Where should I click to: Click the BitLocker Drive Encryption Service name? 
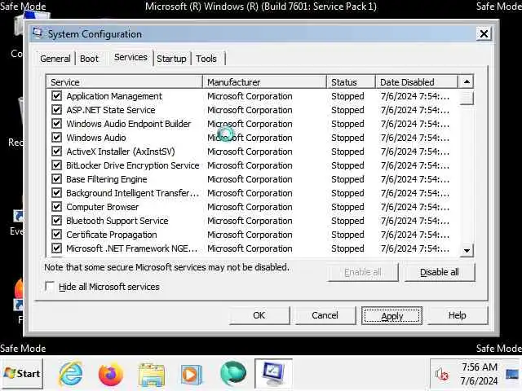[133, 165]
